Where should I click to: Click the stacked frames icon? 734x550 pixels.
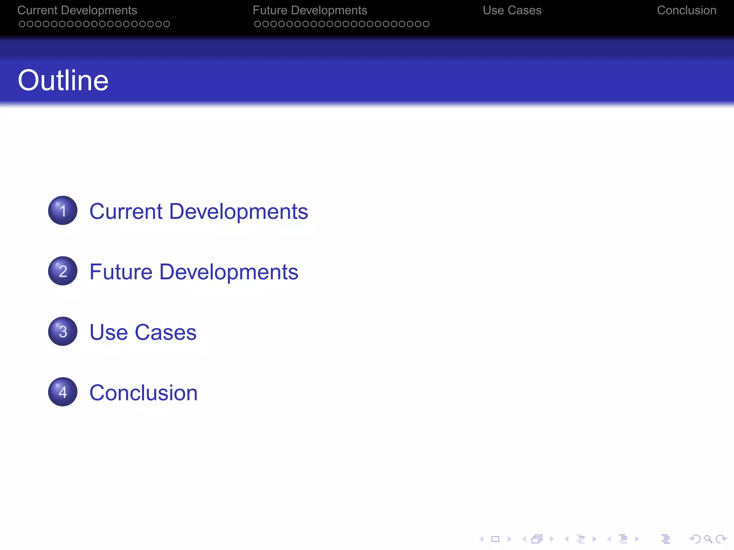click(537, 539)
